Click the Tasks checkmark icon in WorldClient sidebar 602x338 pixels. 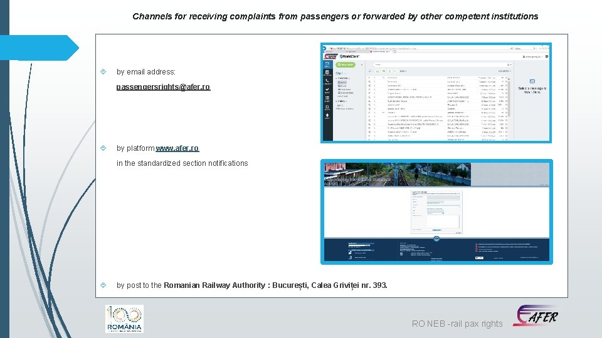327,90
